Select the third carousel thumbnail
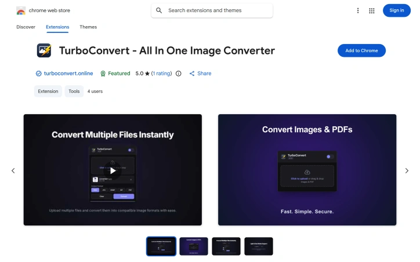 (226, 246)
